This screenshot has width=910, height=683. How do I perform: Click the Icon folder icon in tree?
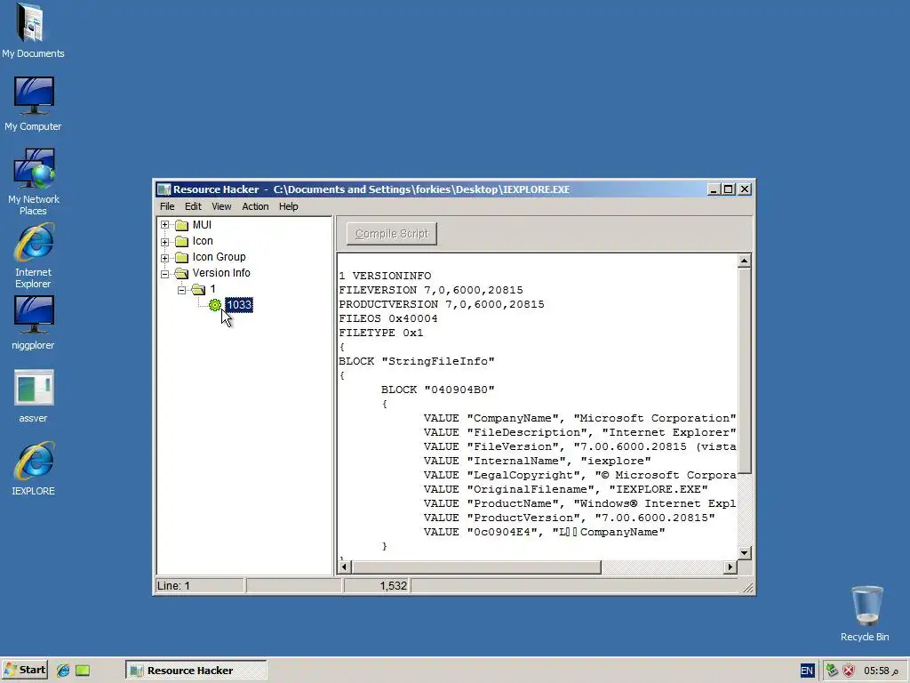181,241
